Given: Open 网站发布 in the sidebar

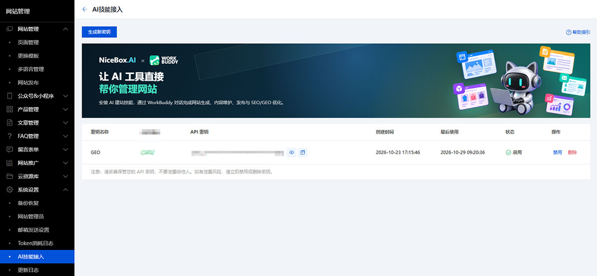Looking at the screenshot, I should [x=28, y=83].
